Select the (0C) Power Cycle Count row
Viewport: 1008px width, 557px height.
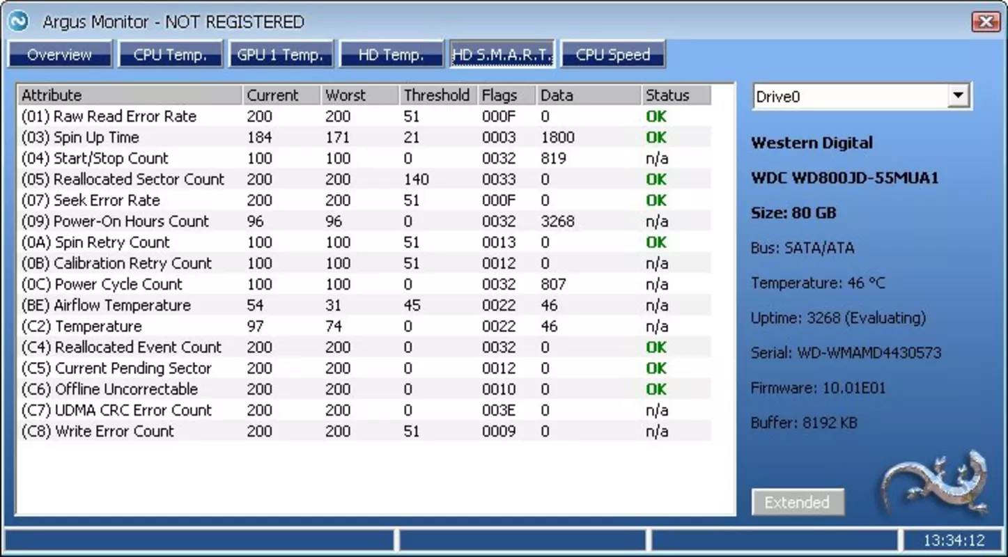coord(365,284)
